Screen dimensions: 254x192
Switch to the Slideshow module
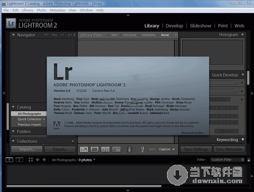tap(201, 26)
